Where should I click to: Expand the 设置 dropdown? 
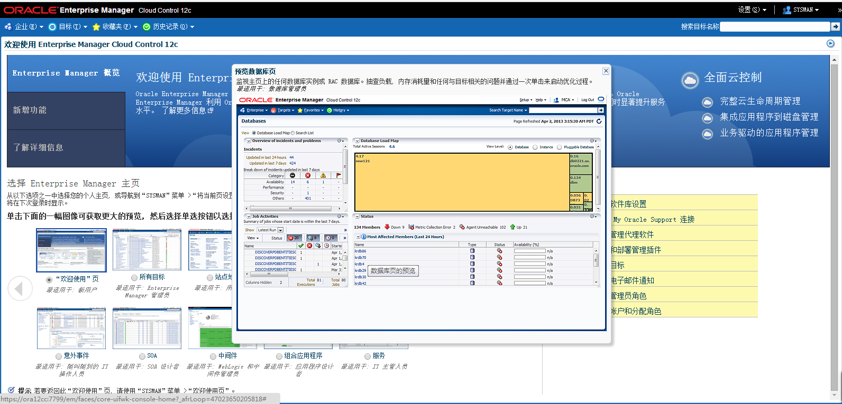tap(752, 10)
